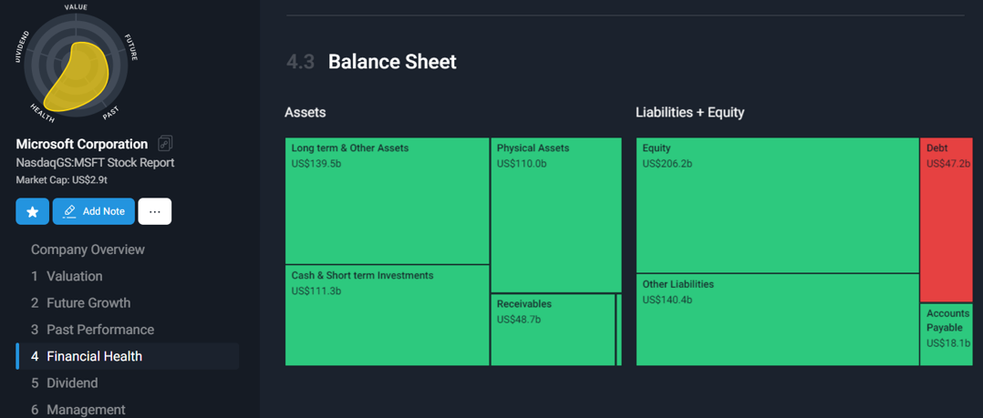Click the FUTURE axis label on radar
The height and width of the screenshot is (418, 983).
click(131, 47)
